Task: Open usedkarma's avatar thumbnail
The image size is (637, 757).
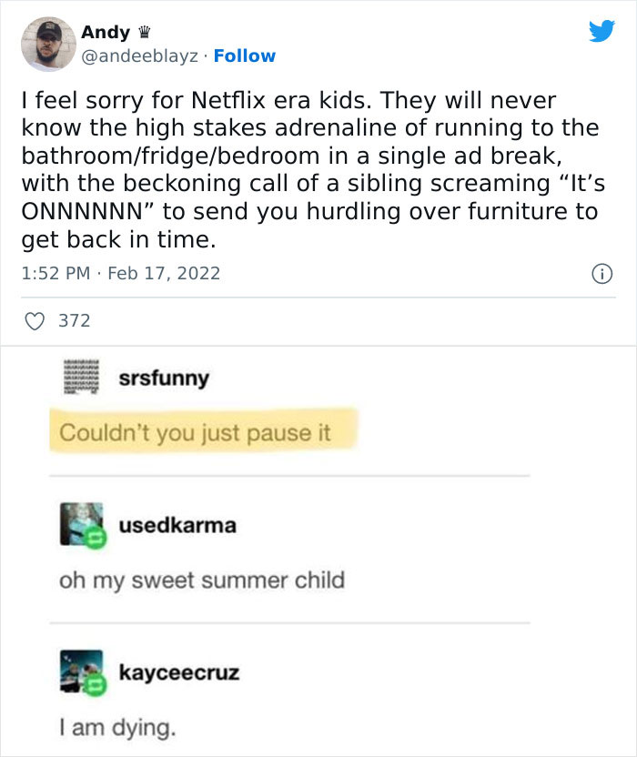Action: click(81, 524)
